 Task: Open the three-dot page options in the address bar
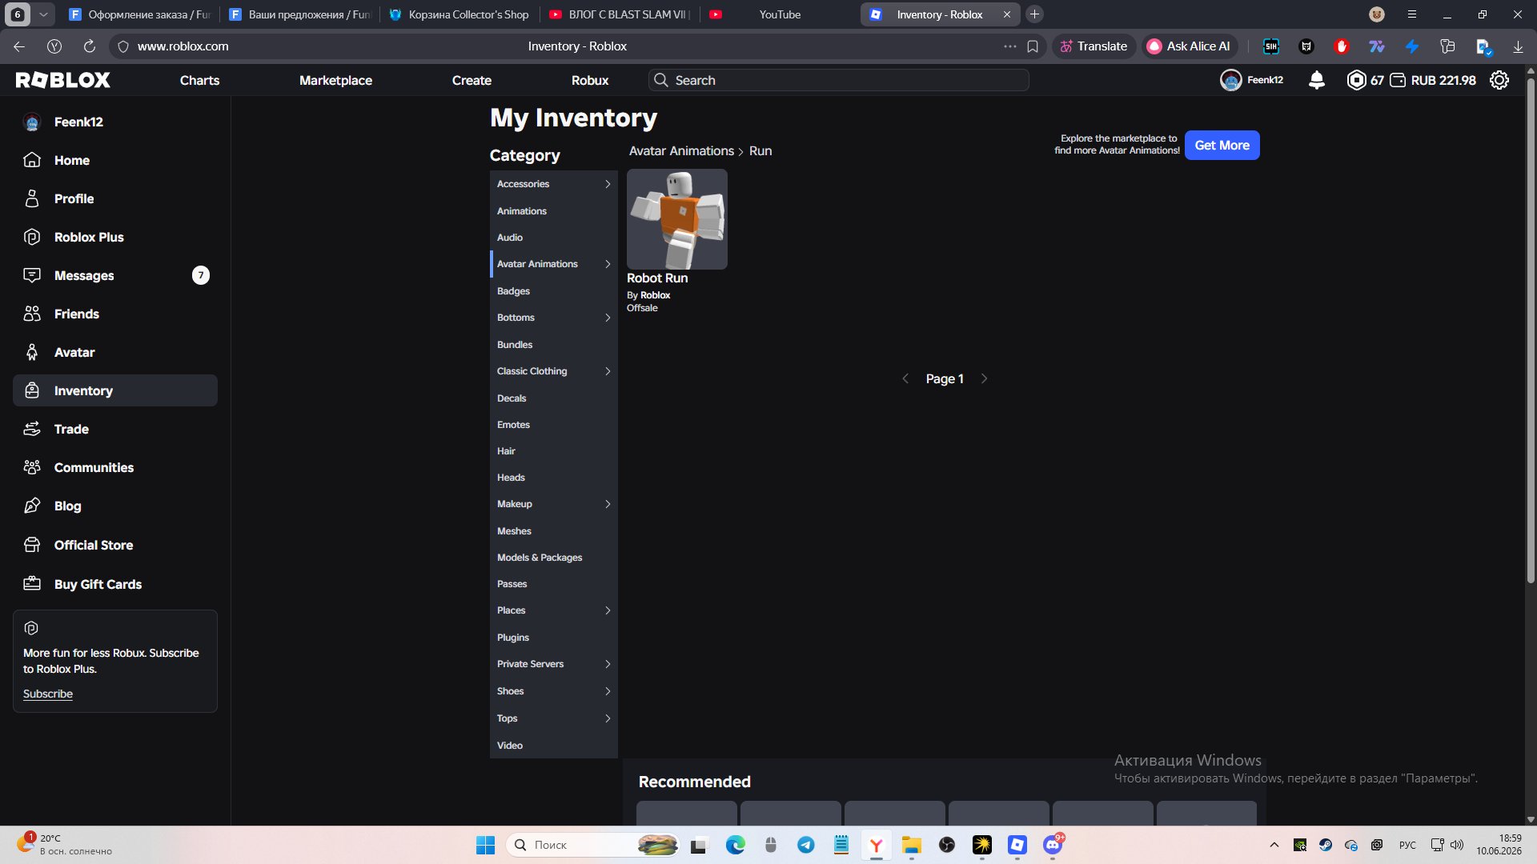click(x=1010, y=46)
